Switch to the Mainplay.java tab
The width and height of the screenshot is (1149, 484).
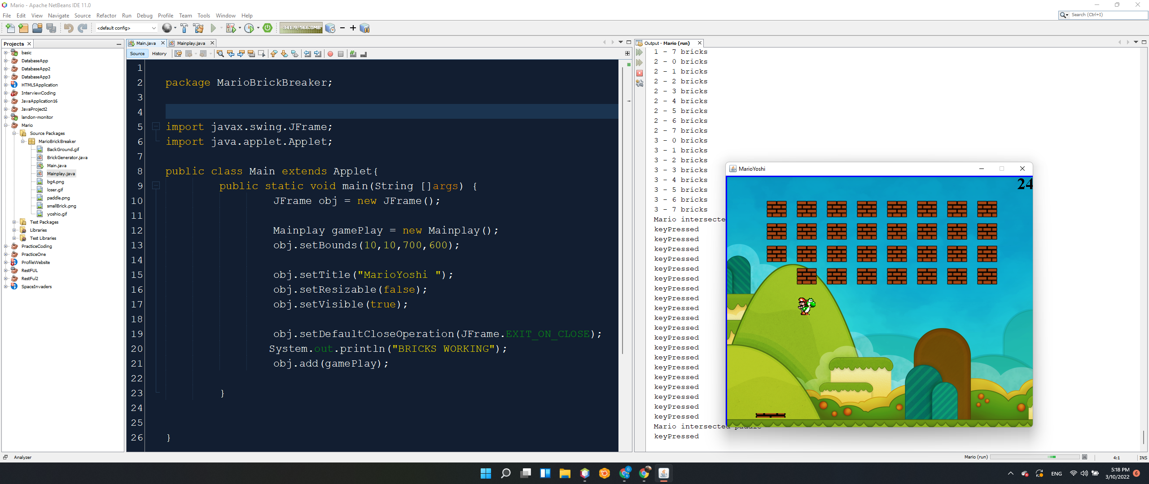191,43
